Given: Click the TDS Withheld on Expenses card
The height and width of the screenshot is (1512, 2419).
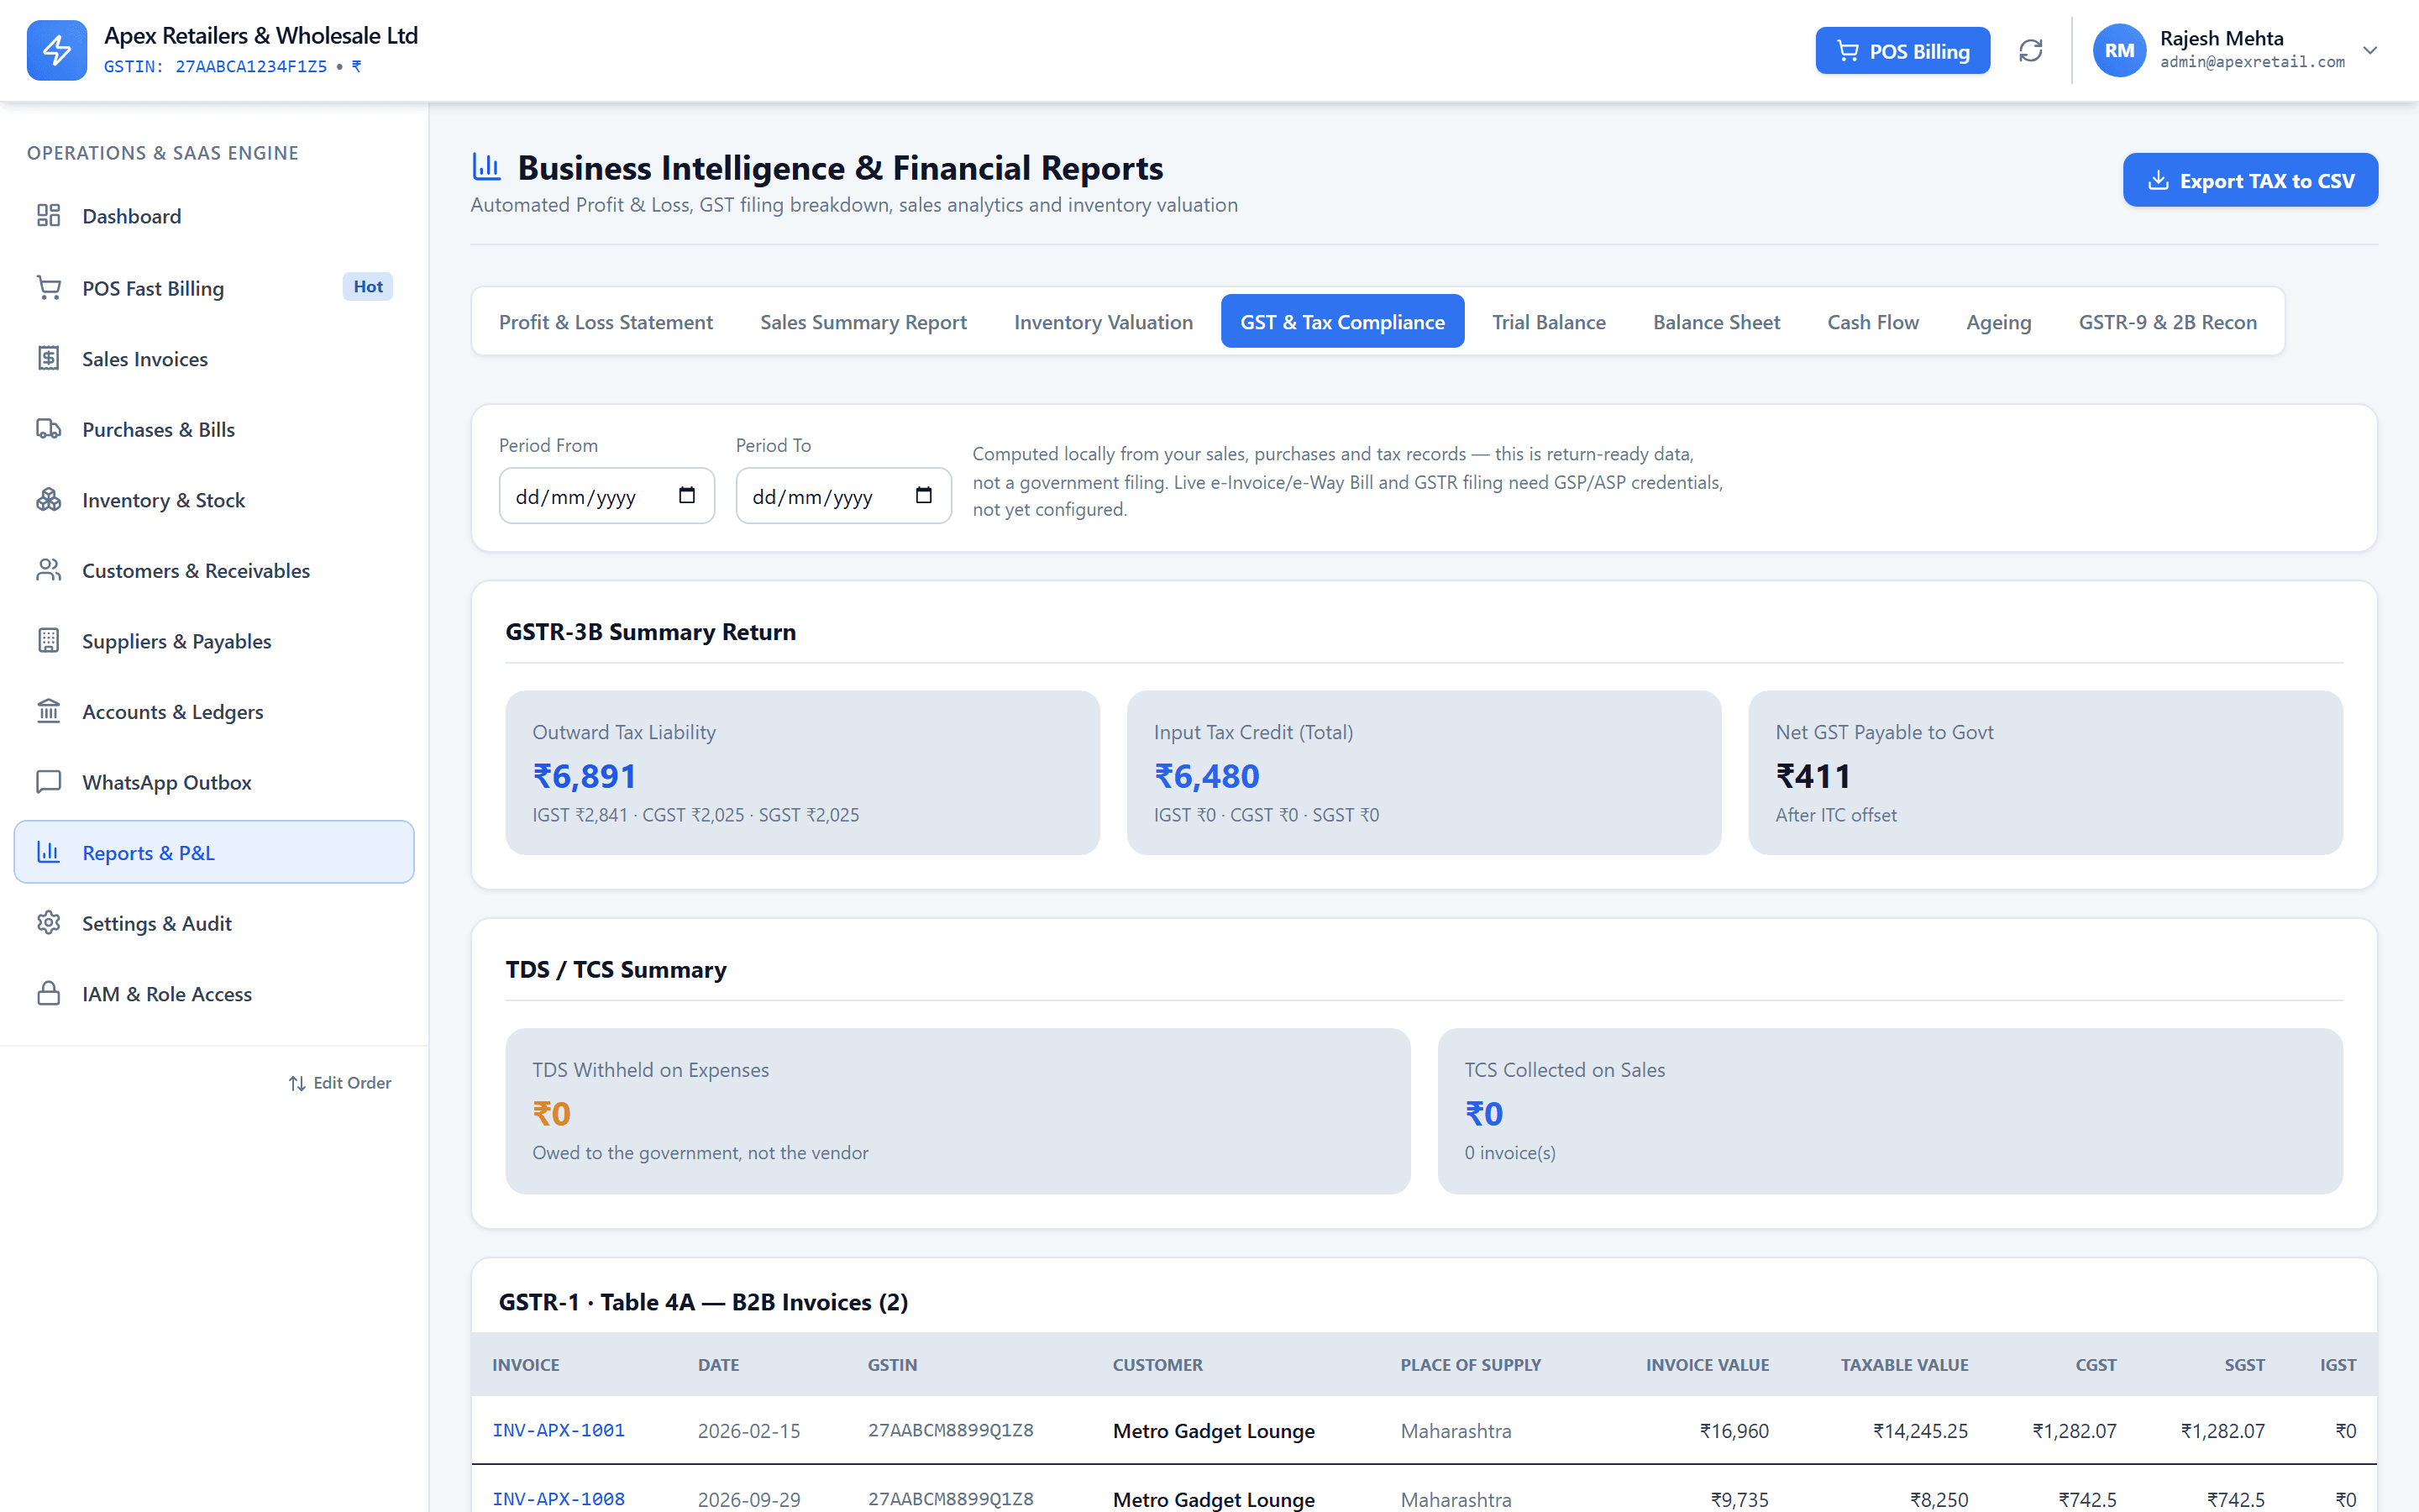Looking at the screenshot, I should [x=958, y=1111].
